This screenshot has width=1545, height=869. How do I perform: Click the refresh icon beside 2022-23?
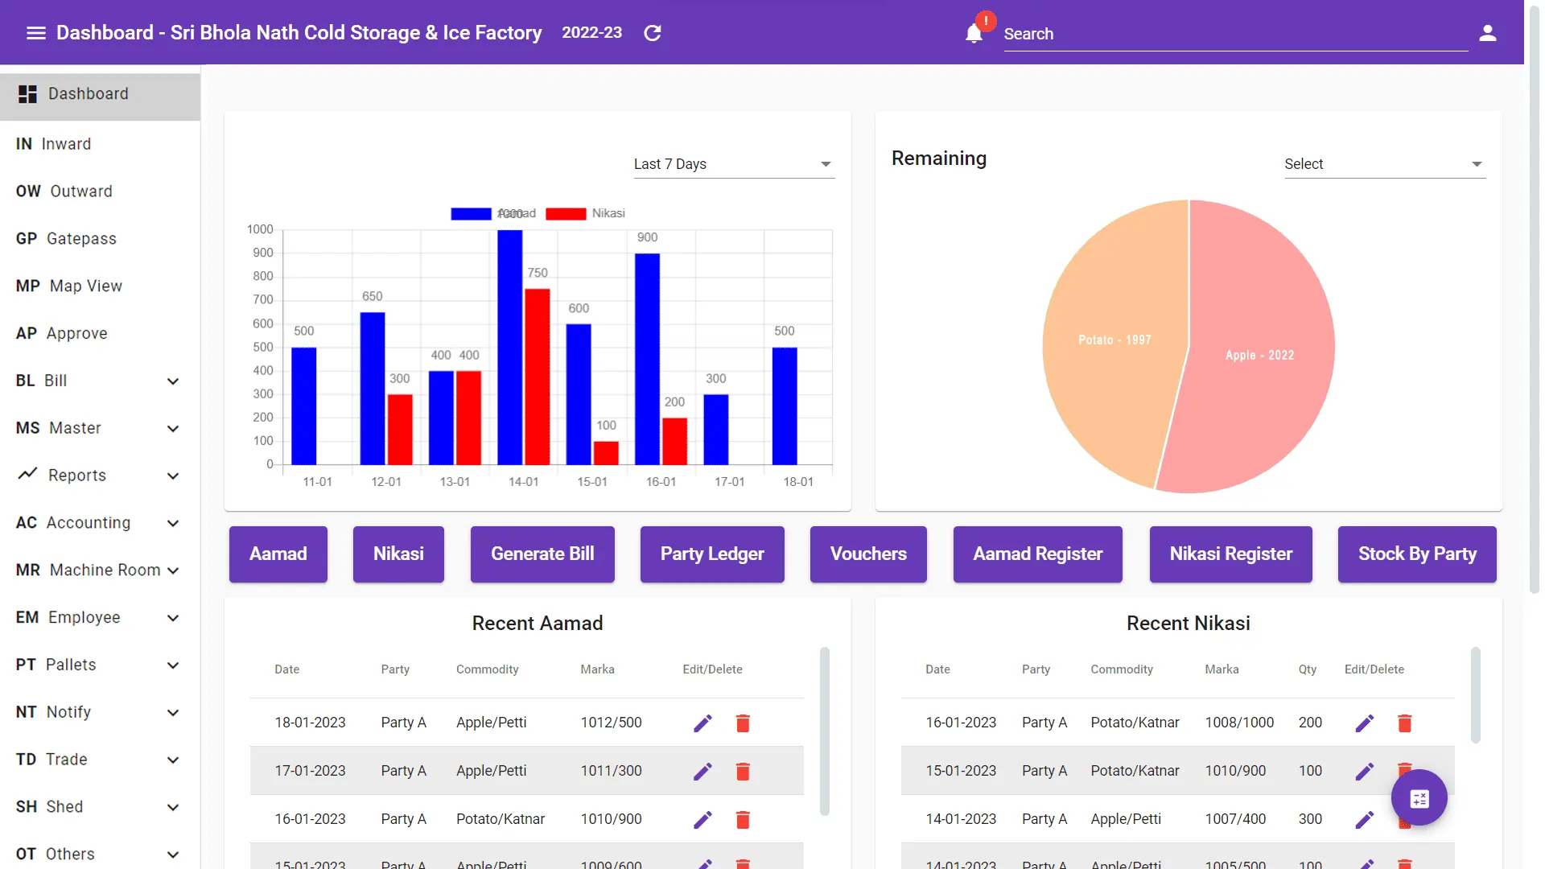[x=652, y=33]
